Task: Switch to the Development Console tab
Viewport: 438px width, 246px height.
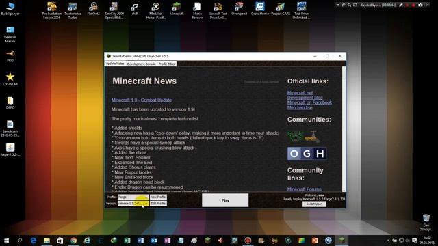Action: click(x=142, y=64)
